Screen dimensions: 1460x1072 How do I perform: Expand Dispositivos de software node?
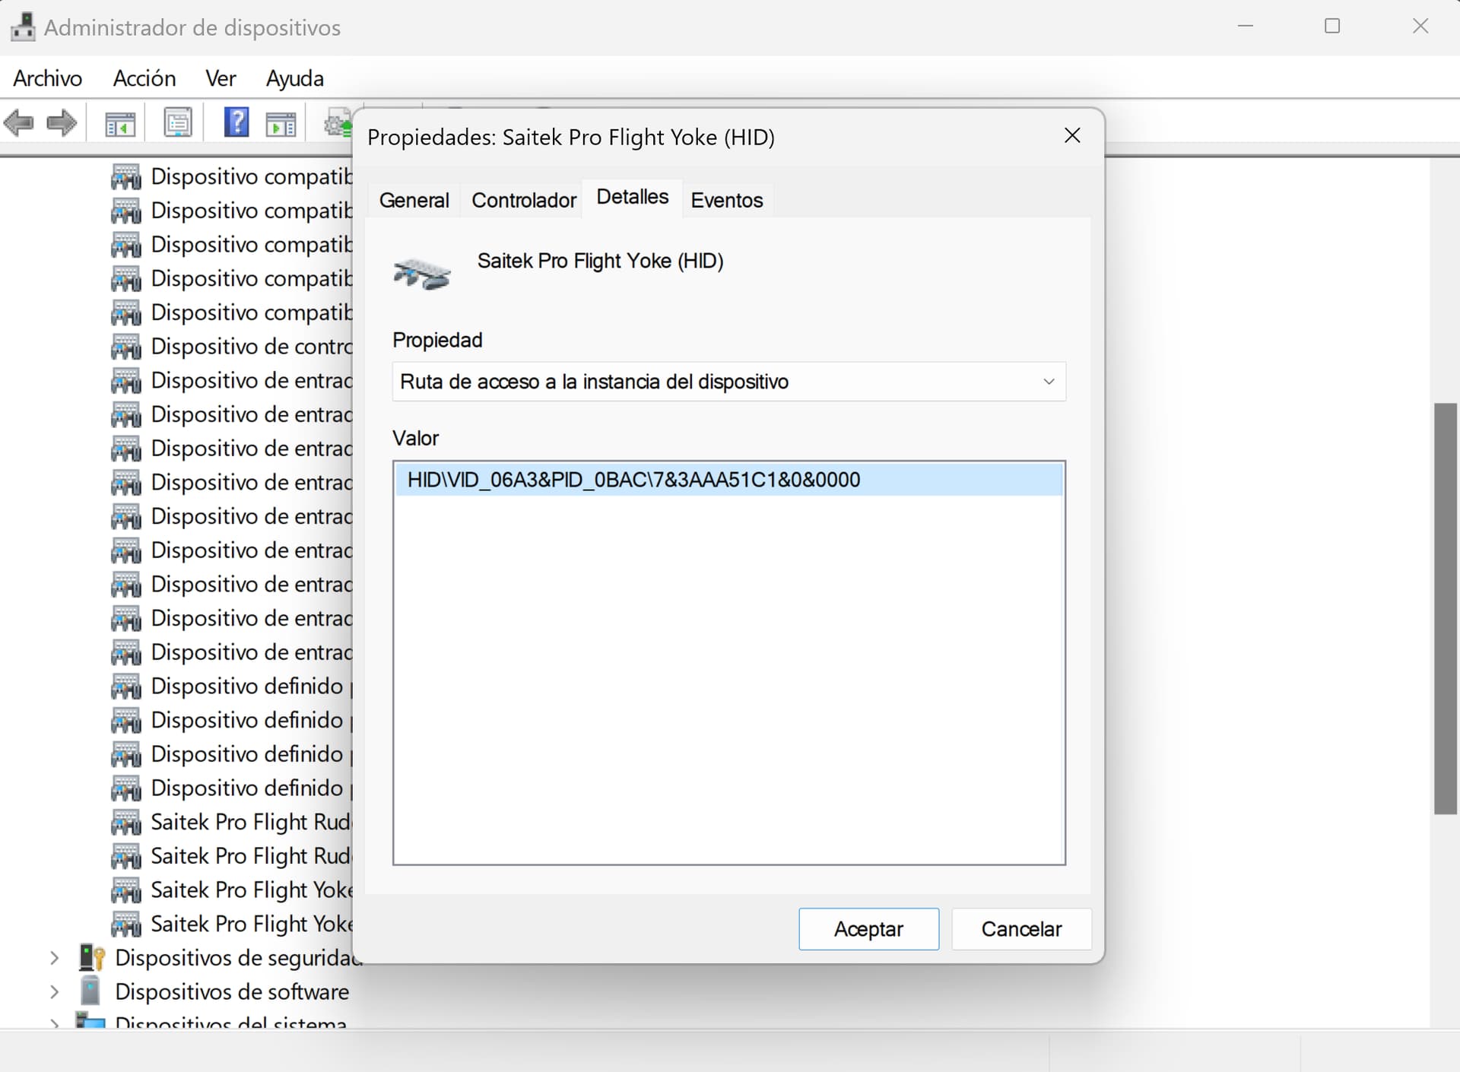coord(54,991)
